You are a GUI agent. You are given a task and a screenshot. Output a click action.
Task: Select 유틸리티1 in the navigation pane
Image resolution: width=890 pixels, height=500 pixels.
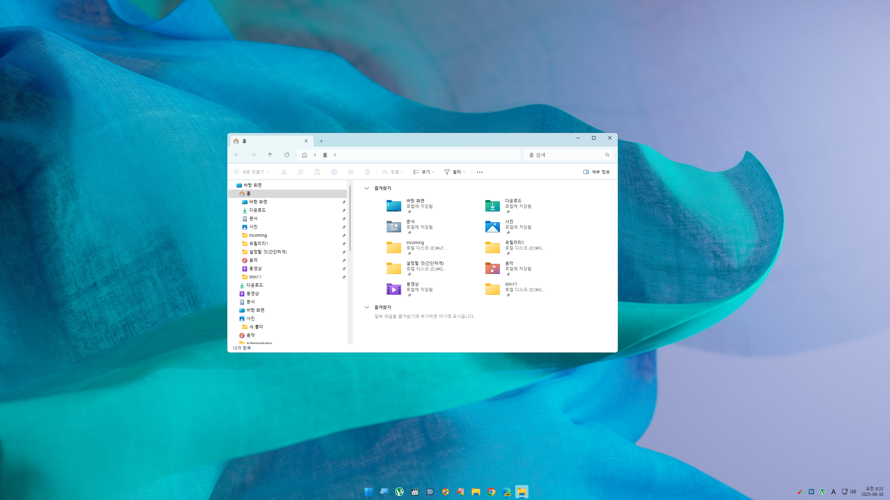(258, 243)
